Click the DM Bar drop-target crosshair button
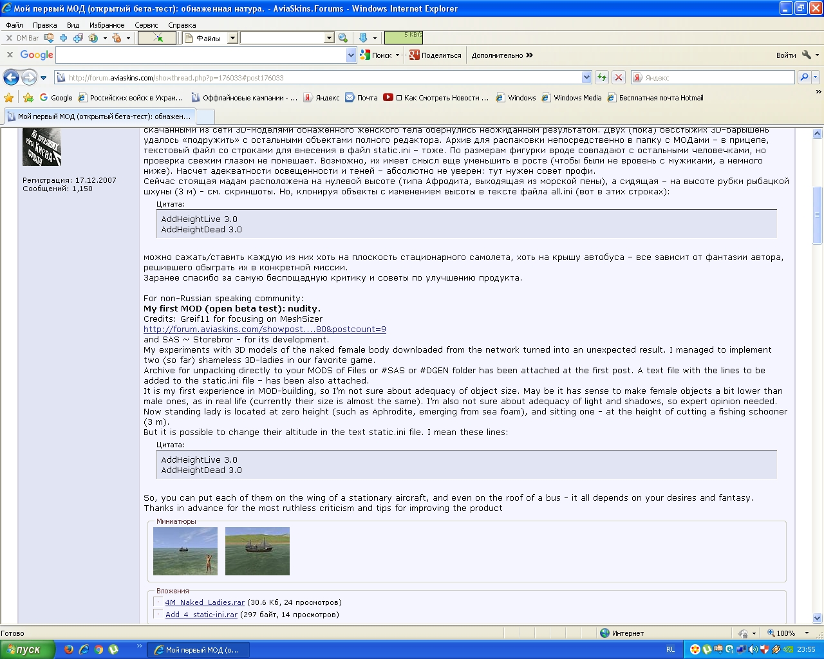 tap(158, 38)
